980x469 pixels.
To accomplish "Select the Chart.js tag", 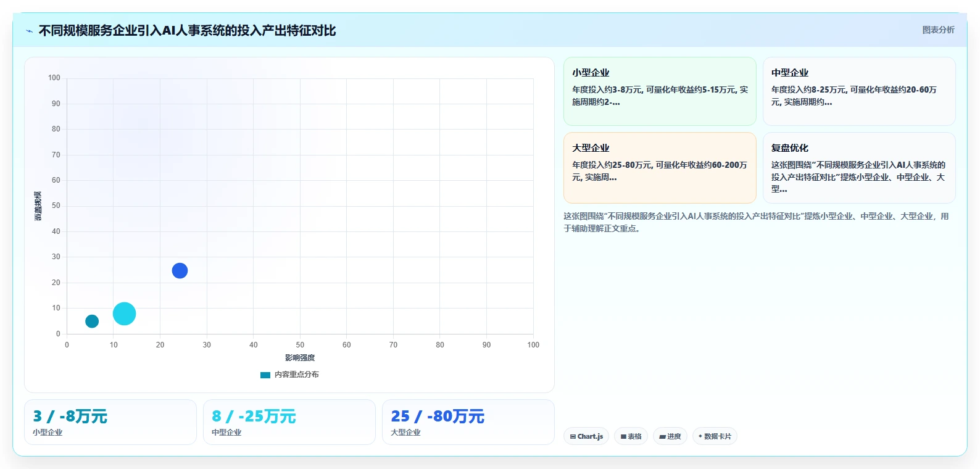I will point(586,436).
